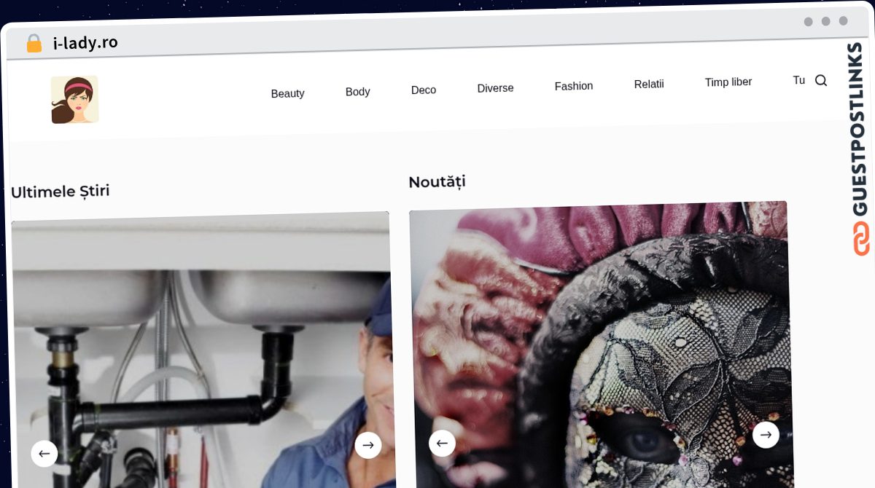Click the Noutăți heading
875x488 pixels.
click(x=437, y=182)
